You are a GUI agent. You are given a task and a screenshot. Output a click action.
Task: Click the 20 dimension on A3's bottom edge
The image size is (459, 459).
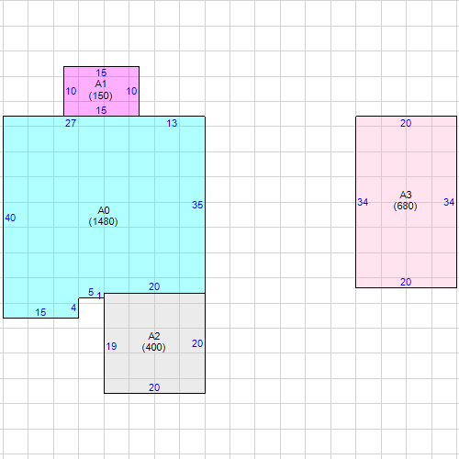click(x=406, y=282)
